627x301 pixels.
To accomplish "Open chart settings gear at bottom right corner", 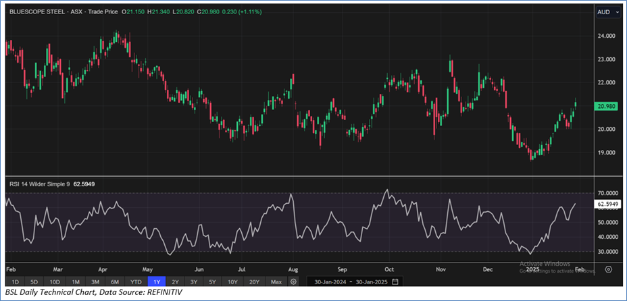I will (608, 269).
